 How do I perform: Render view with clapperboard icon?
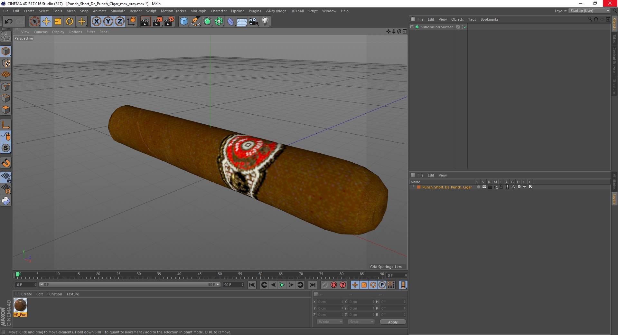point(145,22)
